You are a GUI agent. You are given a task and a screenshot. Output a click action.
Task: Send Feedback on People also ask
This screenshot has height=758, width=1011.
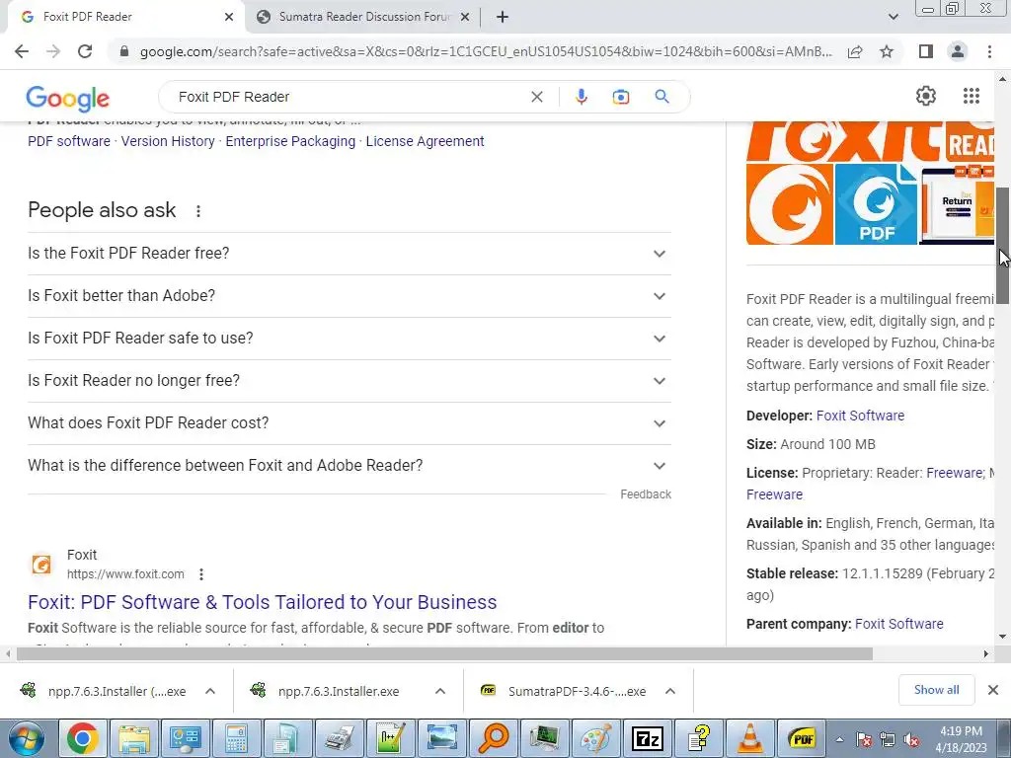(646, 494)
